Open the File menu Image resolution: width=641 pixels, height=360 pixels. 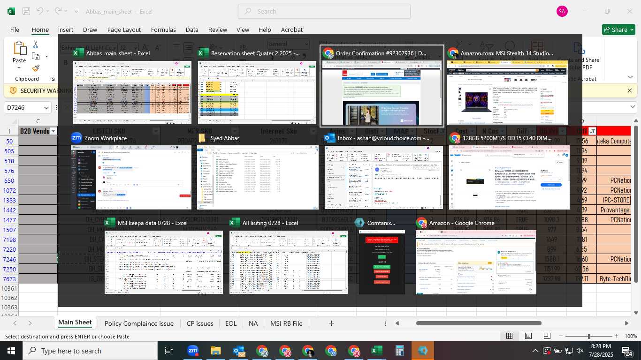[x=15, y=30]
